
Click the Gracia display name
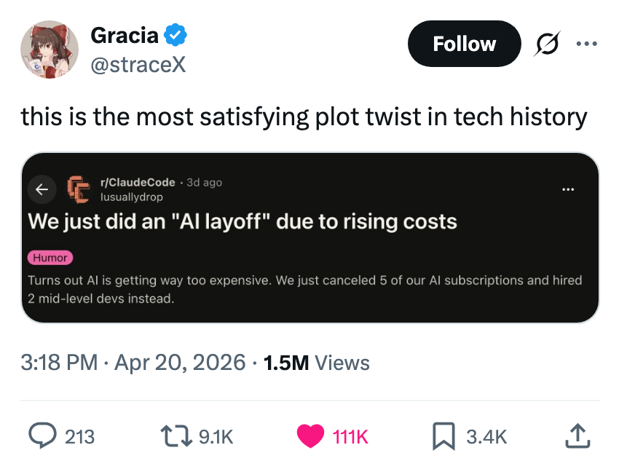(124, 34)
